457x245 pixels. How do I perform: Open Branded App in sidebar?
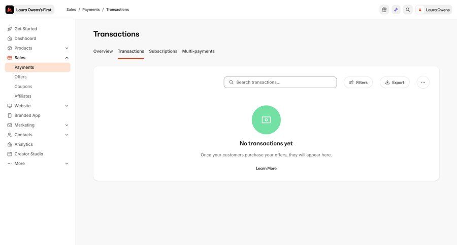(27, 115)
